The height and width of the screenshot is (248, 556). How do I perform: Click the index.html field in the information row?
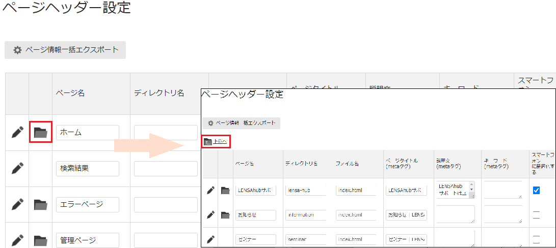pos(356,215)
